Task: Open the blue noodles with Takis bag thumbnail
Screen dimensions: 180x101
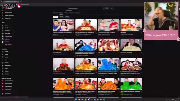Action: point(109,64)
